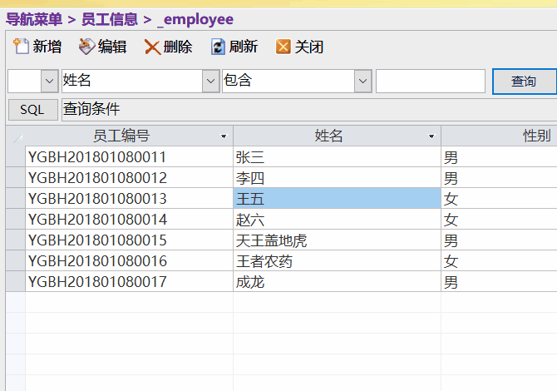The height and width of the screenshot is (391, 557).
Task: Click cell YGBH201801080014
Action: (130, 220)
